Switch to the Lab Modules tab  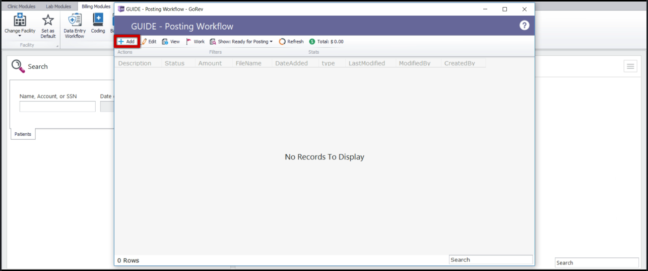(58, 7)
